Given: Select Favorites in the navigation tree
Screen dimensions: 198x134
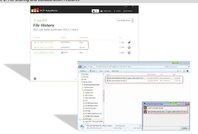Looking at the screenshot, I should click(x=85, y=77).
